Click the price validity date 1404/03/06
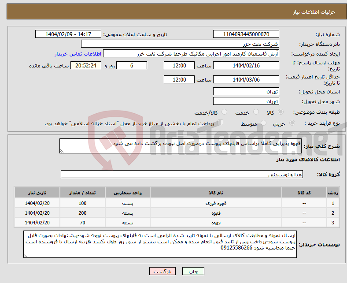 [x=246, y=79]
